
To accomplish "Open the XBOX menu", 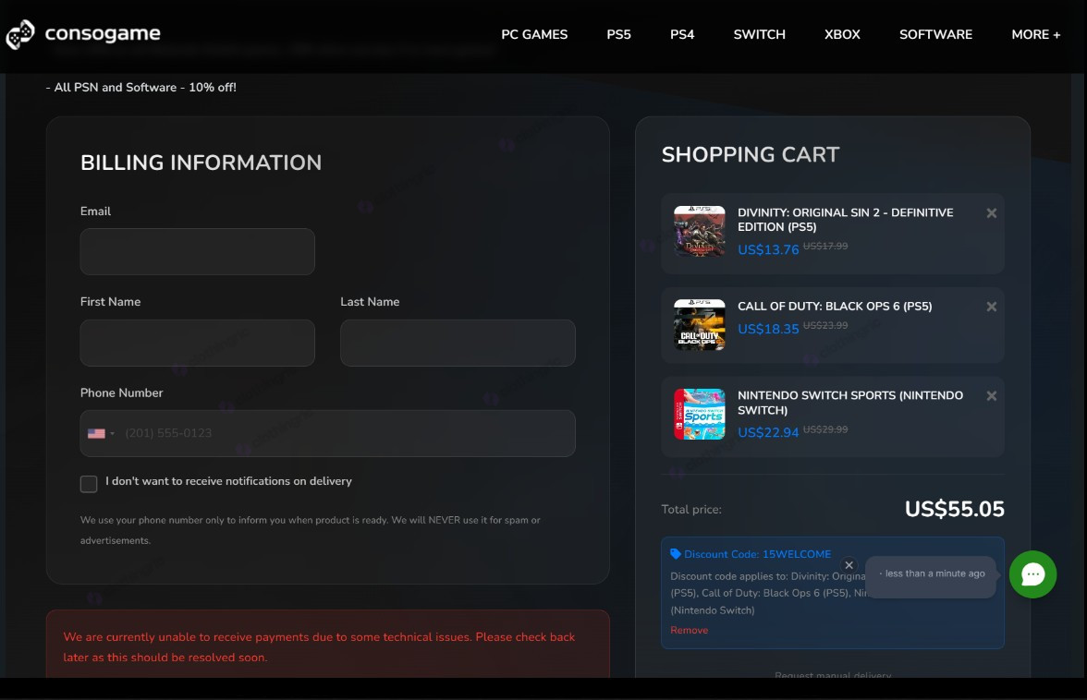I will (841, 34).
